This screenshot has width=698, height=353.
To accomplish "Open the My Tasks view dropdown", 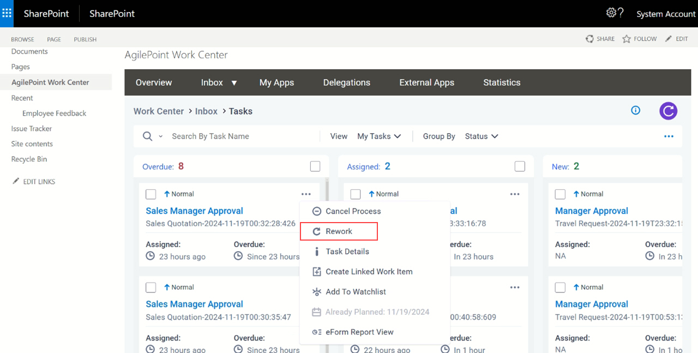I will (x=379, y=136).
